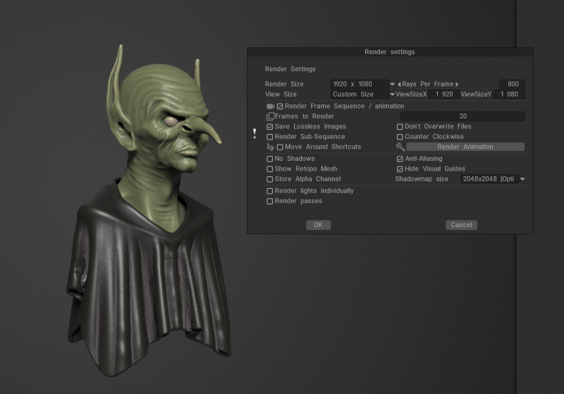Toggle Render Frame Sequence / animation checkbox
The height and width of the screenshot is (394, 564).
pos(280,106)
